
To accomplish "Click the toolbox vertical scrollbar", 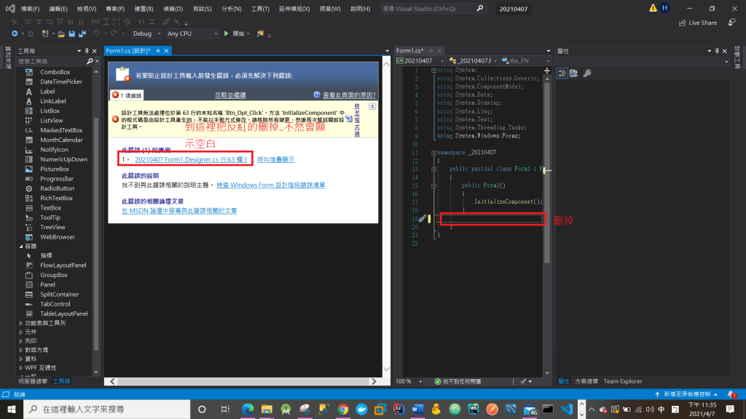I will (97, 233).
